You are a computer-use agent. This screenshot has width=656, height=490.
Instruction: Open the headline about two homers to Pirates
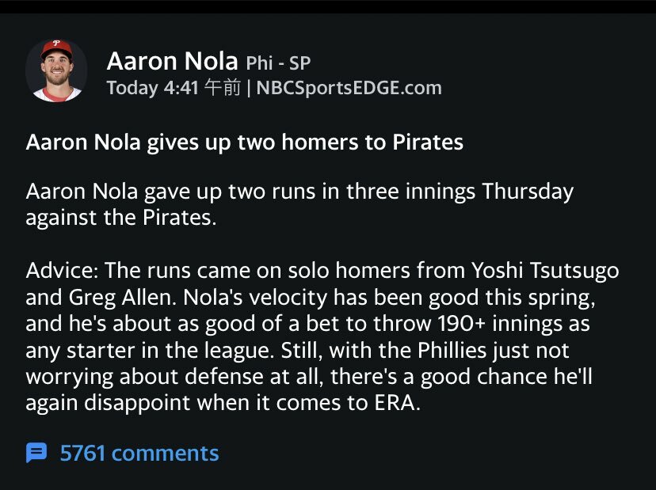click(x=244, y=143)
